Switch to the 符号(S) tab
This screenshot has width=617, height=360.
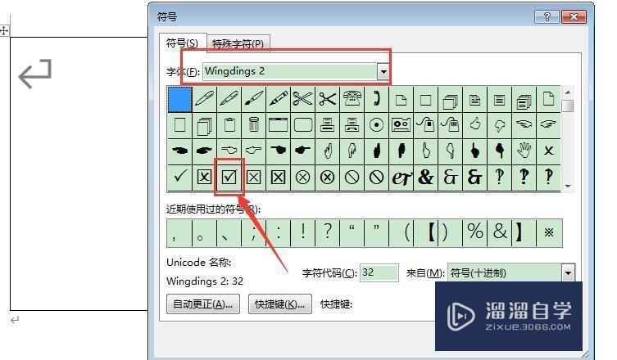(x=182, y=43)
